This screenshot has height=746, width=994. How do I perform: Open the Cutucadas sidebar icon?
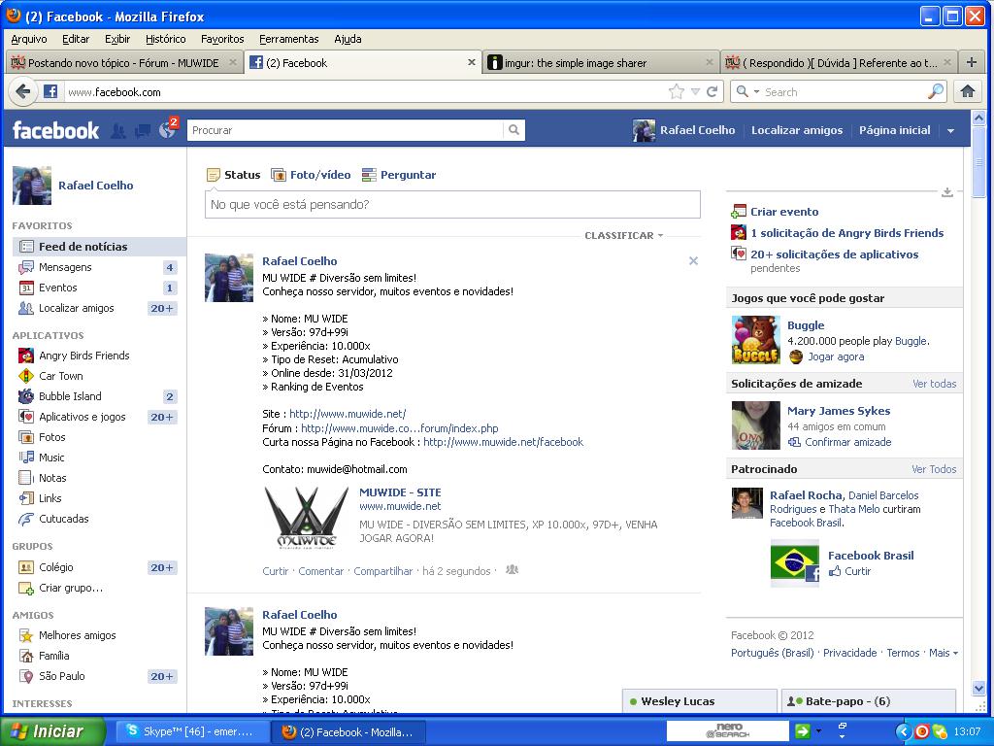26,519
